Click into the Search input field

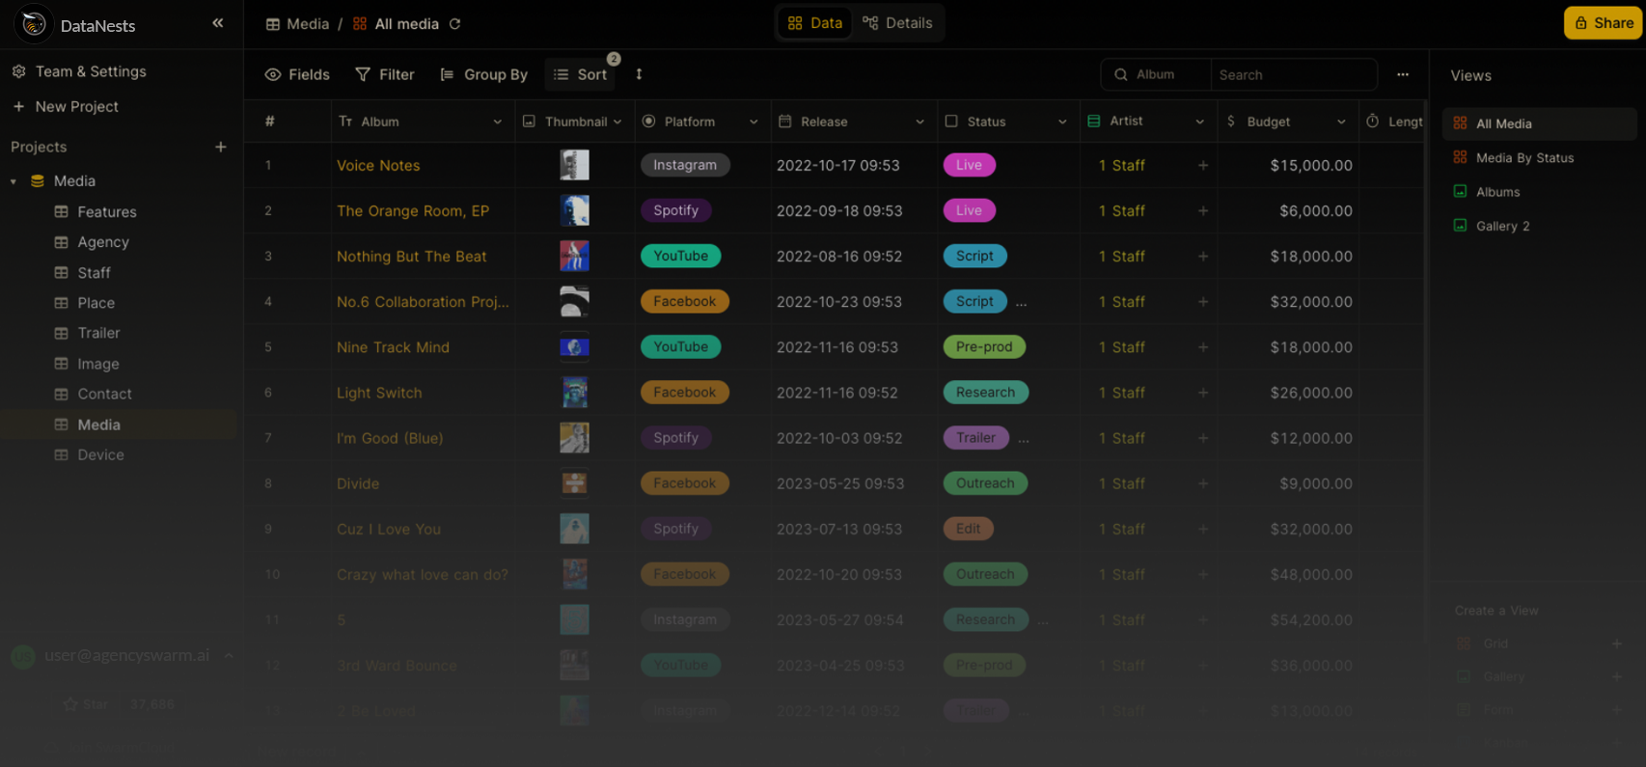click(1292, 74)
